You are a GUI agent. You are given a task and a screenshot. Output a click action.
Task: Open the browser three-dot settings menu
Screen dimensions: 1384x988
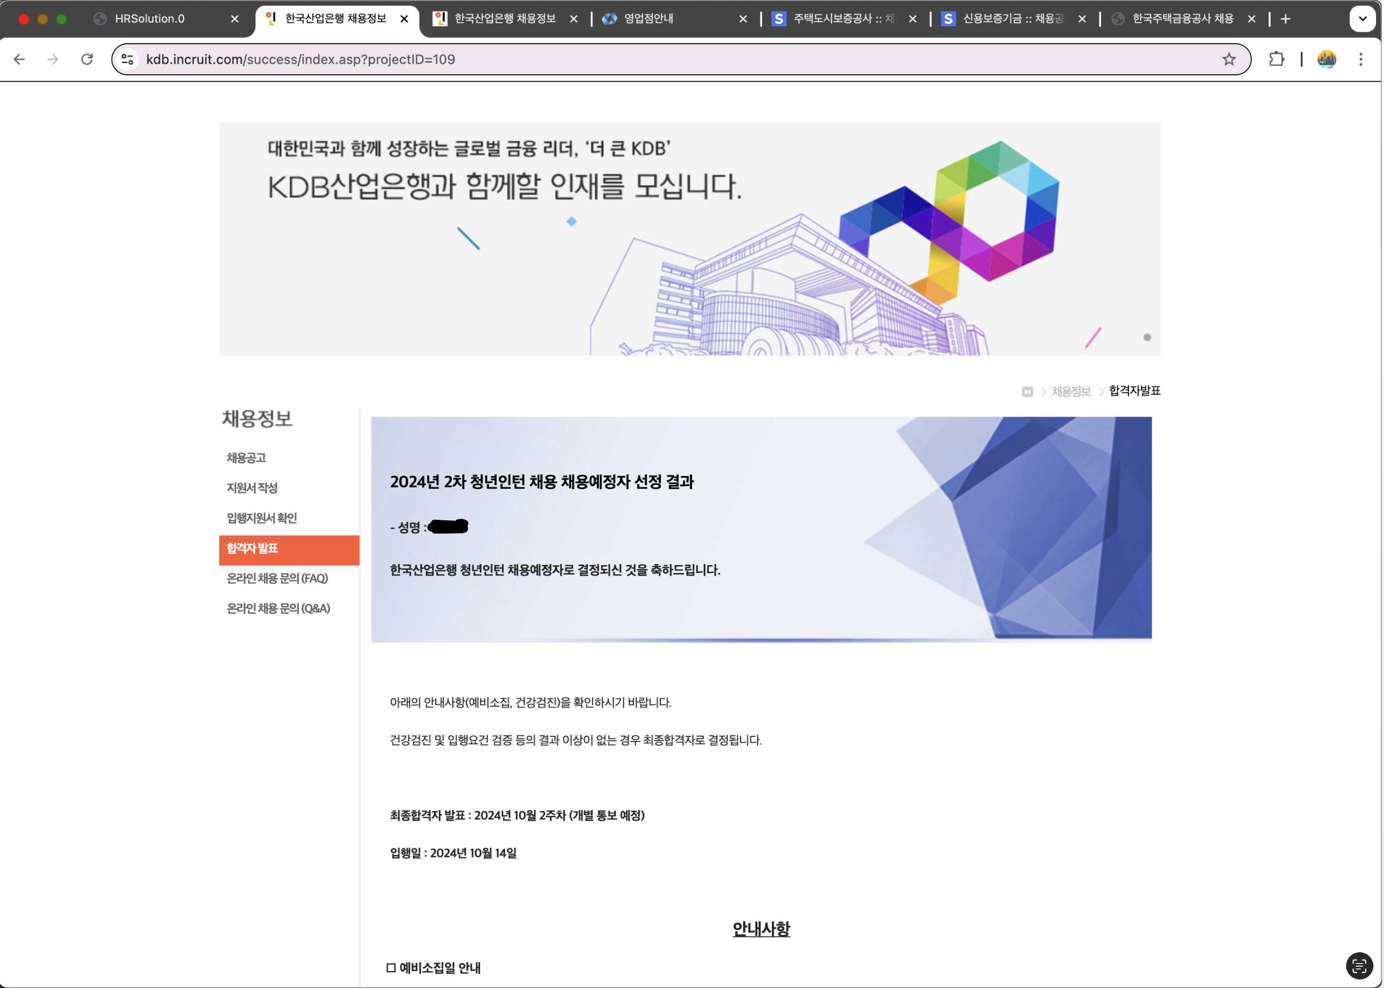pos(1361,59)
